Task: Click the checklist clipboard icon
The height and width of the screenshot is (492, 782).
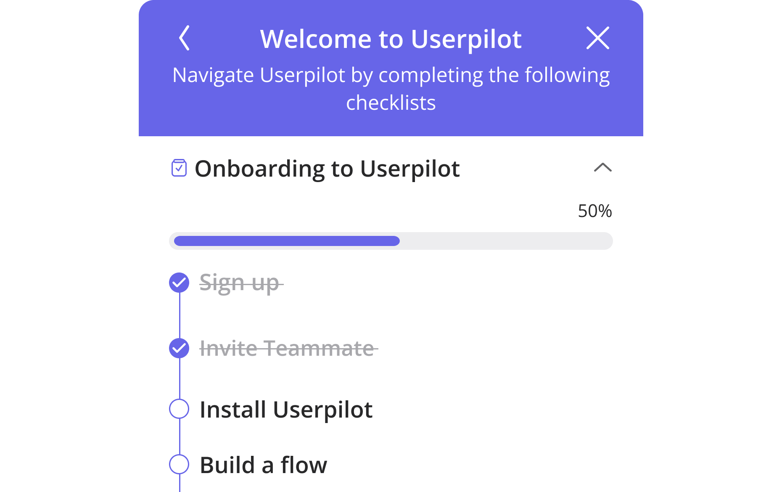Action: [179, 168]
